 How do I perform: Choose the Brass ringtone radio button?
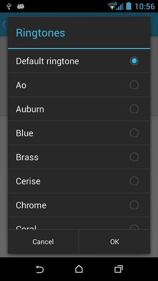click(x=134, y=157)
